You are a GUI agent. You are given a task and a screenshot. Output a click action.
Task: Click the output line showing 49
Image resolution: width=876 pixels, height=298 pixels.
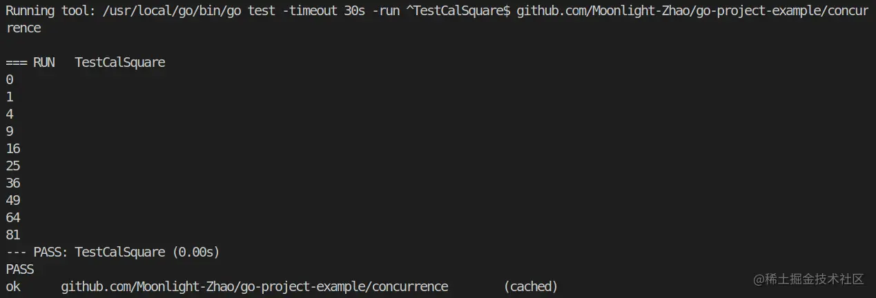tap(13, 201)
